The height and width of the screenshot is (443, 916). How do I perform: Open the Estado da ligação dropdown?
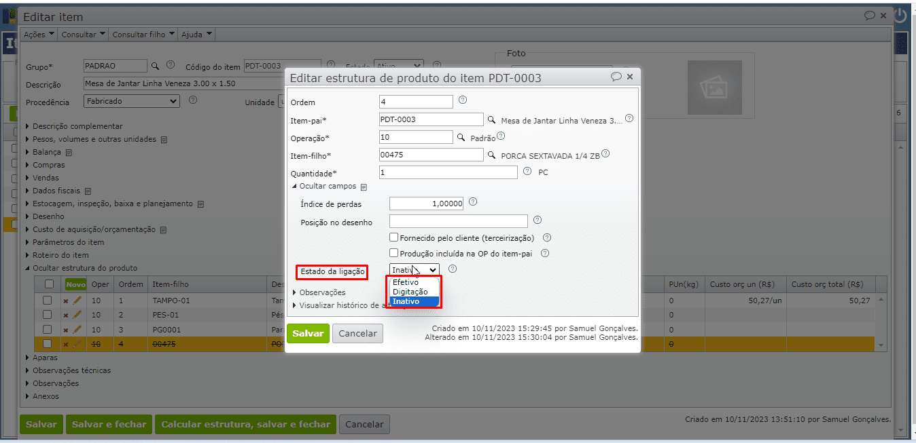coord(415,269)
